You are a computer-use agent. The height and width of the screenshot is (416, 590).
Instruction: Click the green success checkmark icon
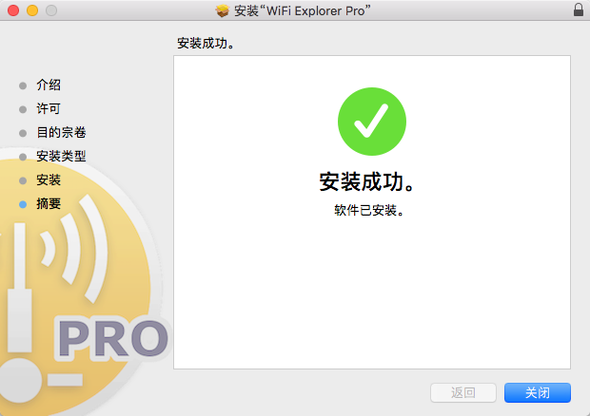click(x=372, y=122)
